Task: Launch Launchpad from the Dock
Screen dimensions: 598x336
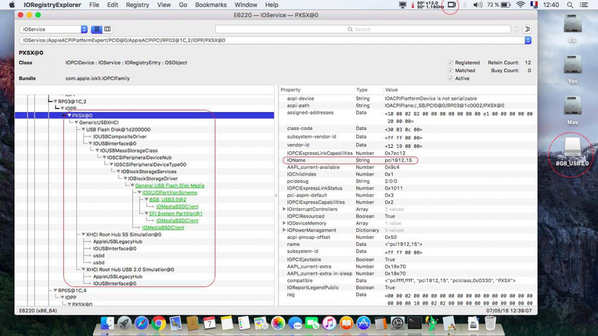Action: [x=125, y=323]
